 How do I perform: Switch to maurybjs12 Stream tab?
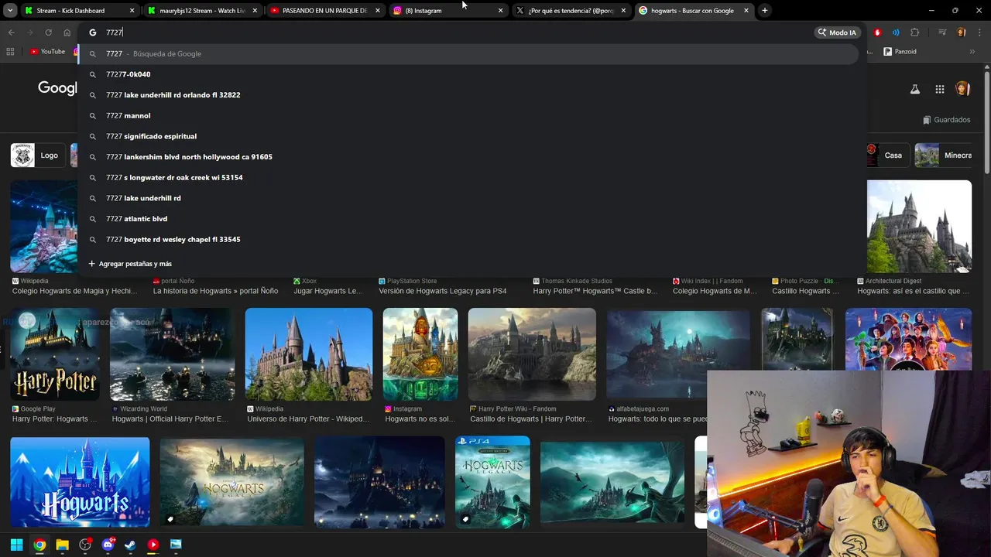click(203, 11)
